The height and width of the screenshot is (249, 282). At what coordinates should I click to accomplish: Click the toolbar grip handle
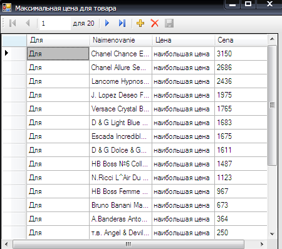[x=3, y=23]
